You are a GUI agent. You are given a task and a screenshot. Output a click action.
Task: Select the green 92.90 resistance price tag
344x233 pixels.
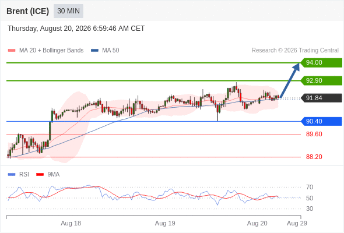point(321,80)
